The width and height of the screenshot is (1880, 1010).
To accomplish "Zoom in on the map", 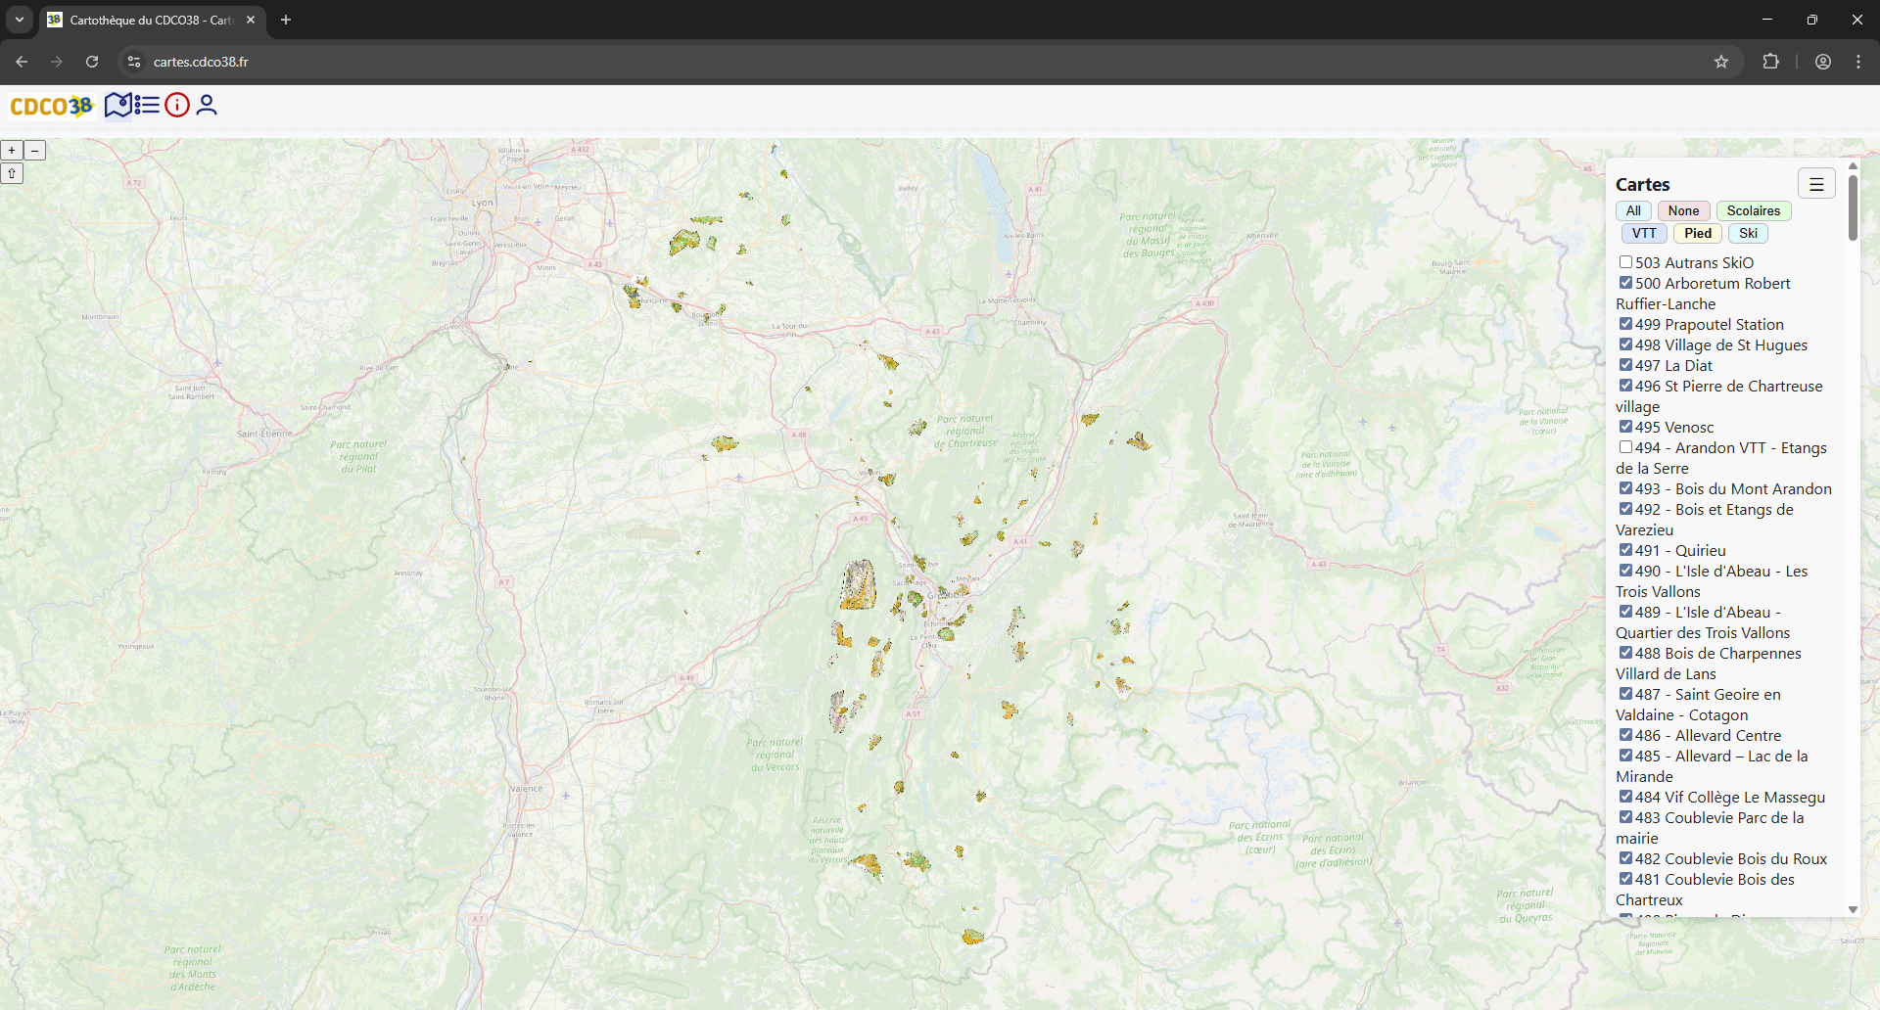I will click(12, 151).
